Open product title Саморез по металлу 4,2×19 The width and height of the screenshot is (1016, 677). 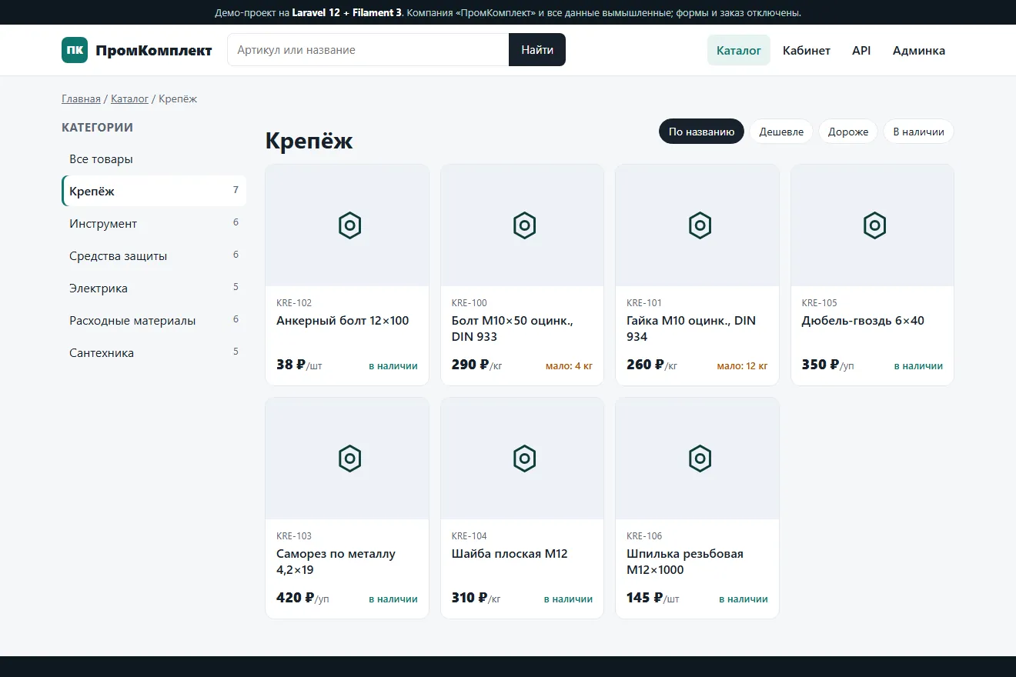[x=336, y=562]
